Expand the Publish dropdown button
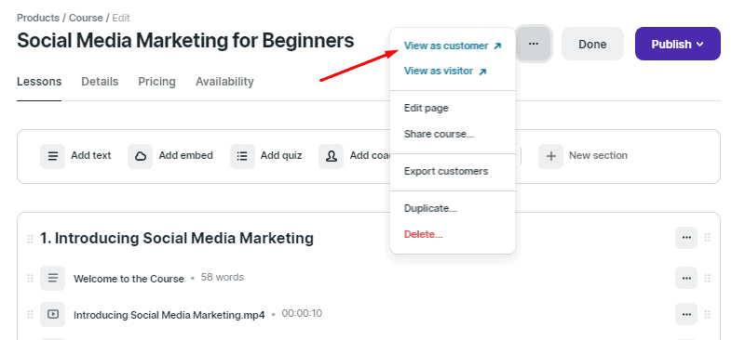 coord(678,44)
